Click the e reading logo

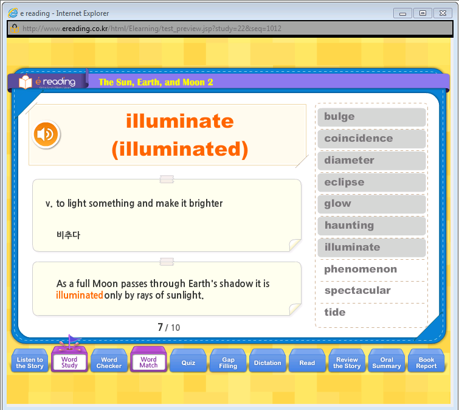coord(47,82)
